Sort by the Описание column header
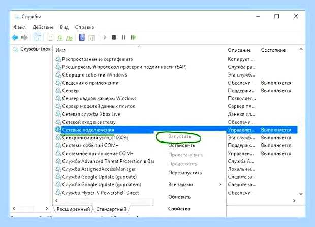 coord(239,50)
